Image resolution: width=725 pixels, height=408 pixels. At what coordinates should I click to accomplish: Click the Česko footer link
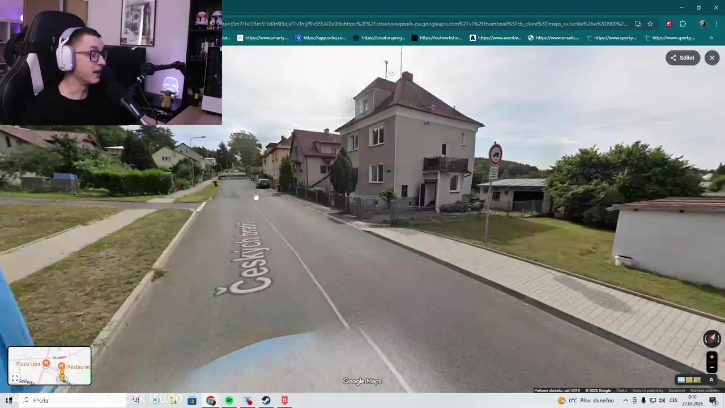click(x=621, y=390)
